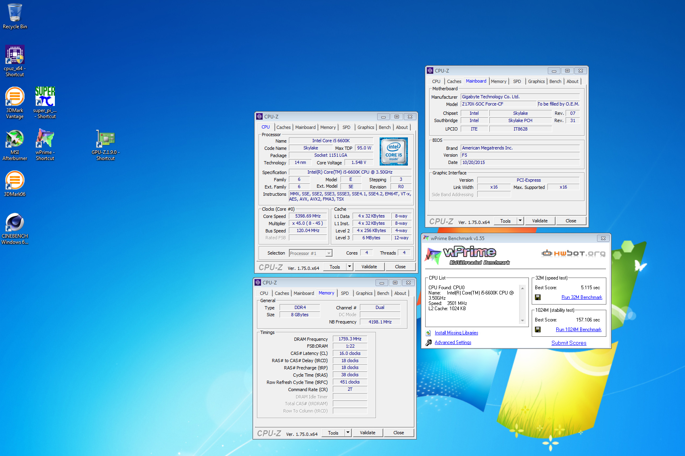Click Close button in CPU window

[400, 267]
